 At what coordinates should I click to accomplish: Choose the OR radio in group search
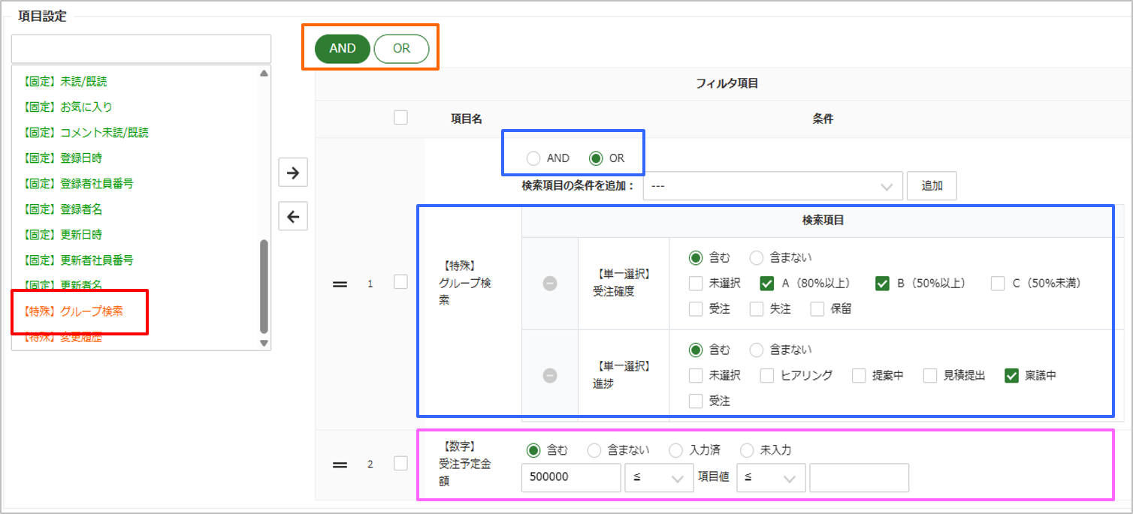click(597, 158)
